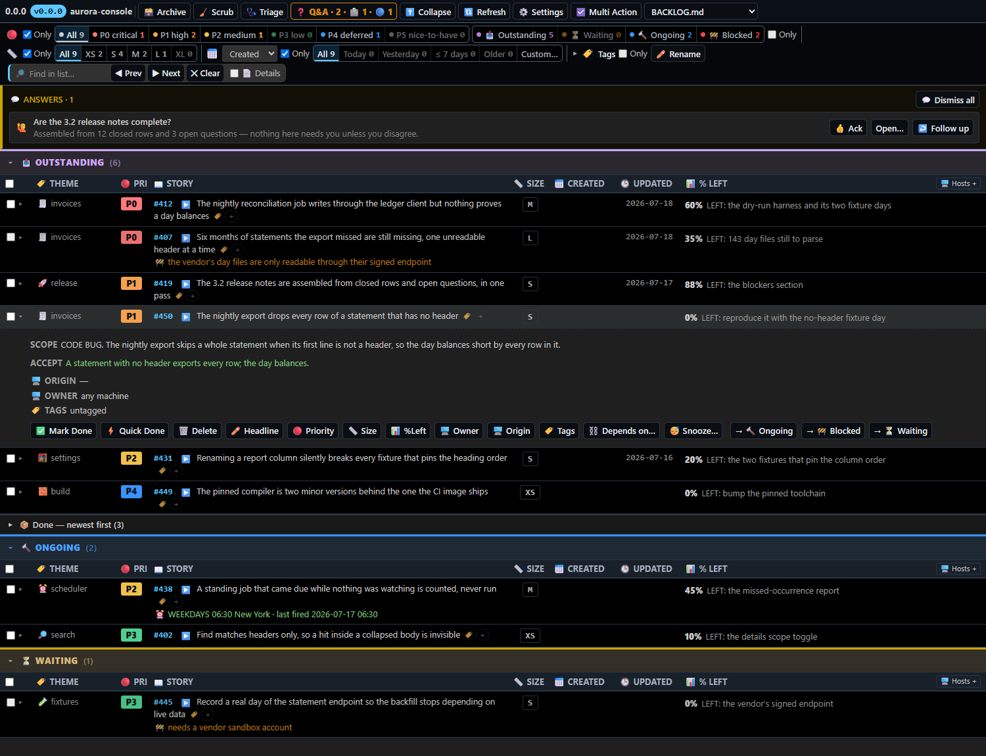The height and width of the screenshot is (756, 986).
Task: Enable the Details checkbox
Action: click(234, 74)
